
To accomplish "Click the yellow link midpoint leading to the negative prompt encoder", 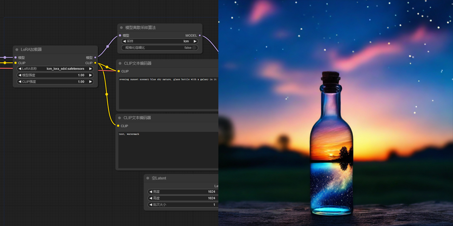I will pyautogui.click(x=106, y=94).
